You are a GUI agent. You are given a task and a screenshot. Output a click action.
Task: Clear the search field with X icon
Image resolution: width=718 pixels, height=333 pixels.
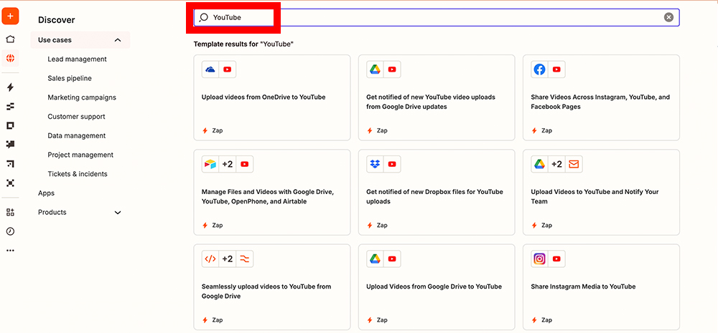(668, 17)
